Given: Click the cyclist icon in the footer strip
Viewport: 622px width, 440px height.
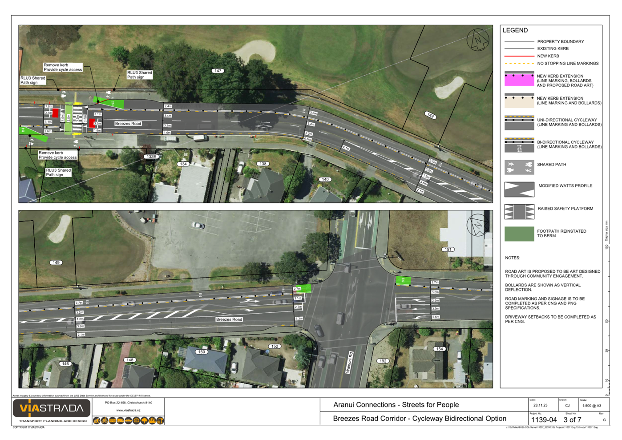Looking at the screenshot, I should 105,420.
